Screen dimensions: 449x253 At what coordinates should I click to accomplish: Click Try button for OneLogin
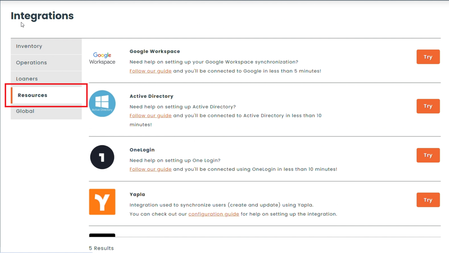428,155
